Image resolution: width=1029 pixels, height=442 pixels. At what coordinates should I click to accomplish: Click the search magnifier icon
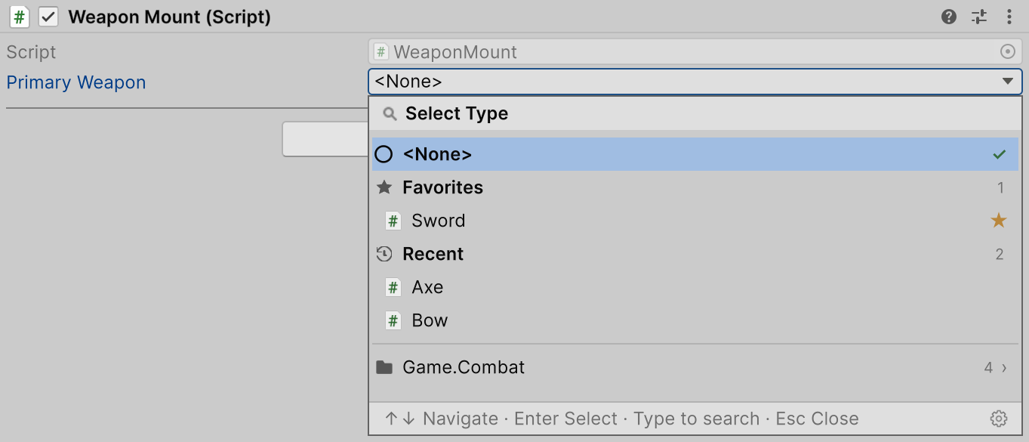[x=390, y=114]
